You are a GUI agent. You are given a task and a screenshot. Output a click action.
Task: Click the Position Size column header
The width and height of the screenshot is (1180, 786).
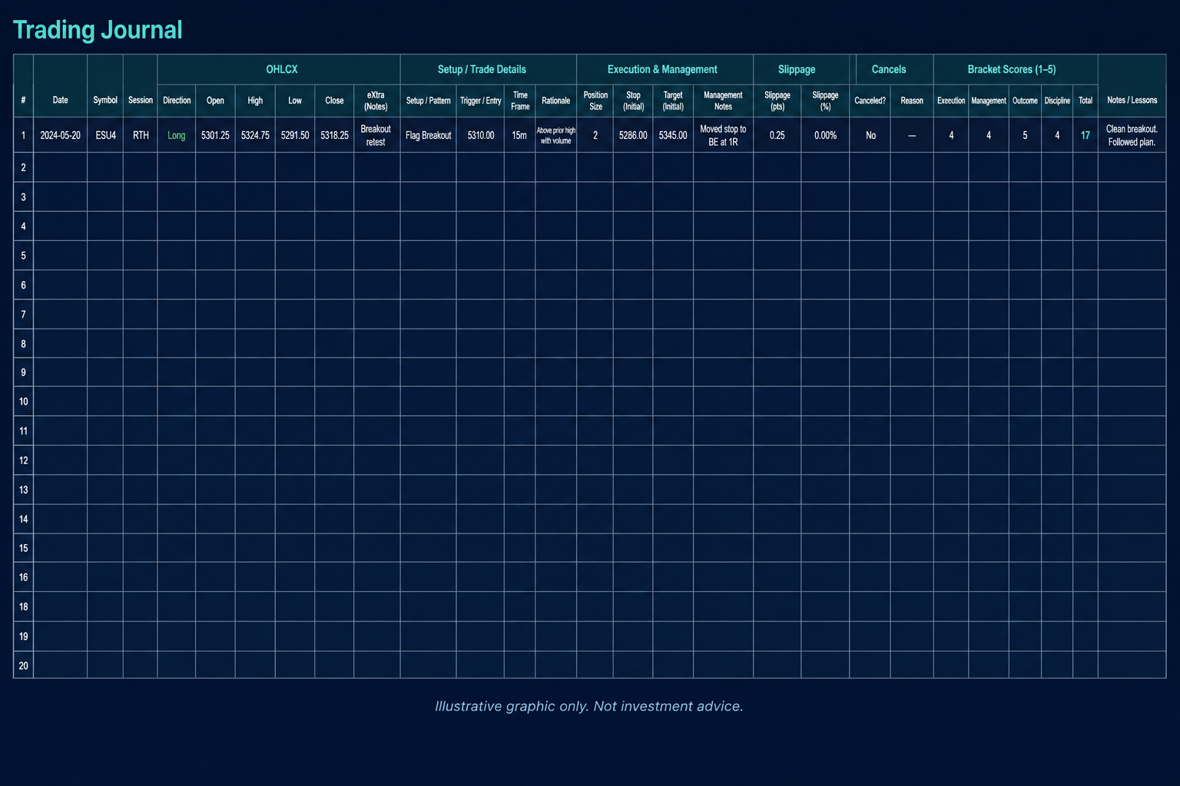coord(595,101)
